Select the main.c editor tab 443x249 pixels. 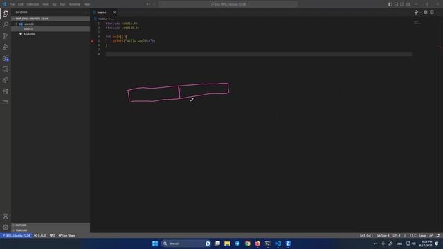[x=104, y=12]
